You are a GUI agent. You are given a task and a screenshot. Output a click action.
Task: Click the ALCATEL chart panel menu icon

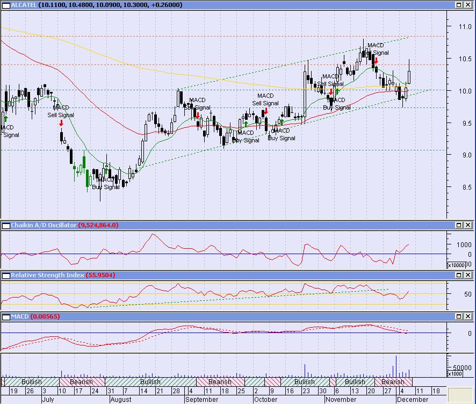pyautogui.click(x=6, y=5)
